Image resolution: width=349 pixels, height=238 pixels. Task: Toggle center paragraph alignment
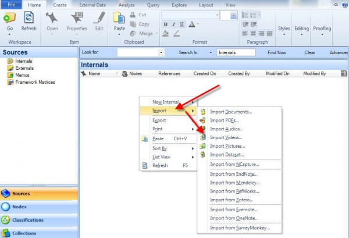[253, 34]
